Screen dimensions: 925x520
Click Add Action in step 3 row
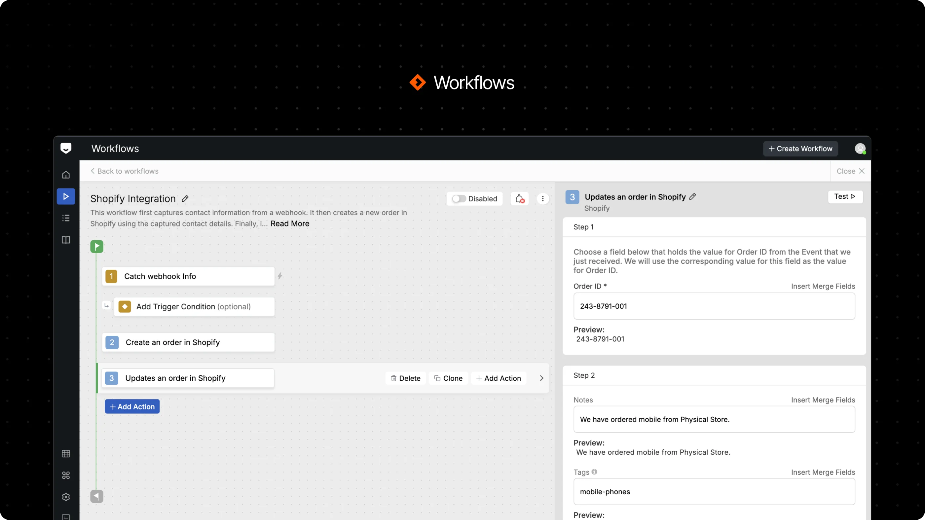pyautogui.click(x=499, y=378)
